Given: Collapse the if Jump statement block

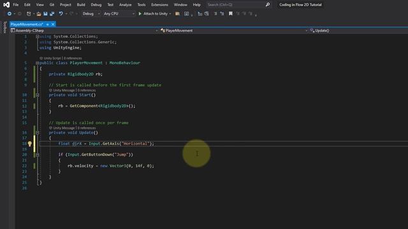Looking at the screenshot, I should point(37,155).
